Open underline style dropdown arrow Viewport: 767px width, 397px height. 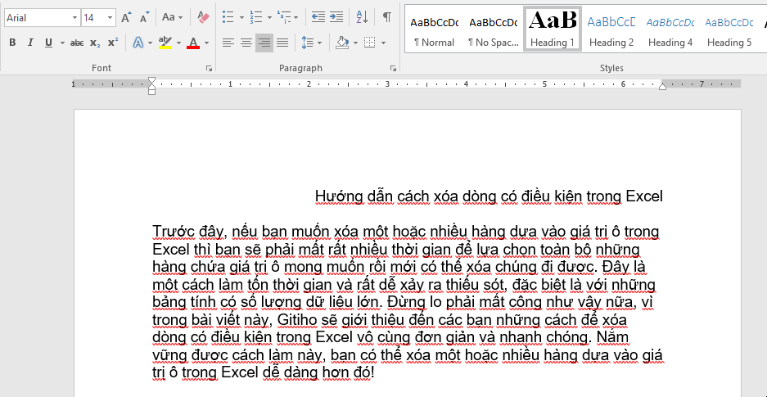pyautogui.click(x=62, y=43)
